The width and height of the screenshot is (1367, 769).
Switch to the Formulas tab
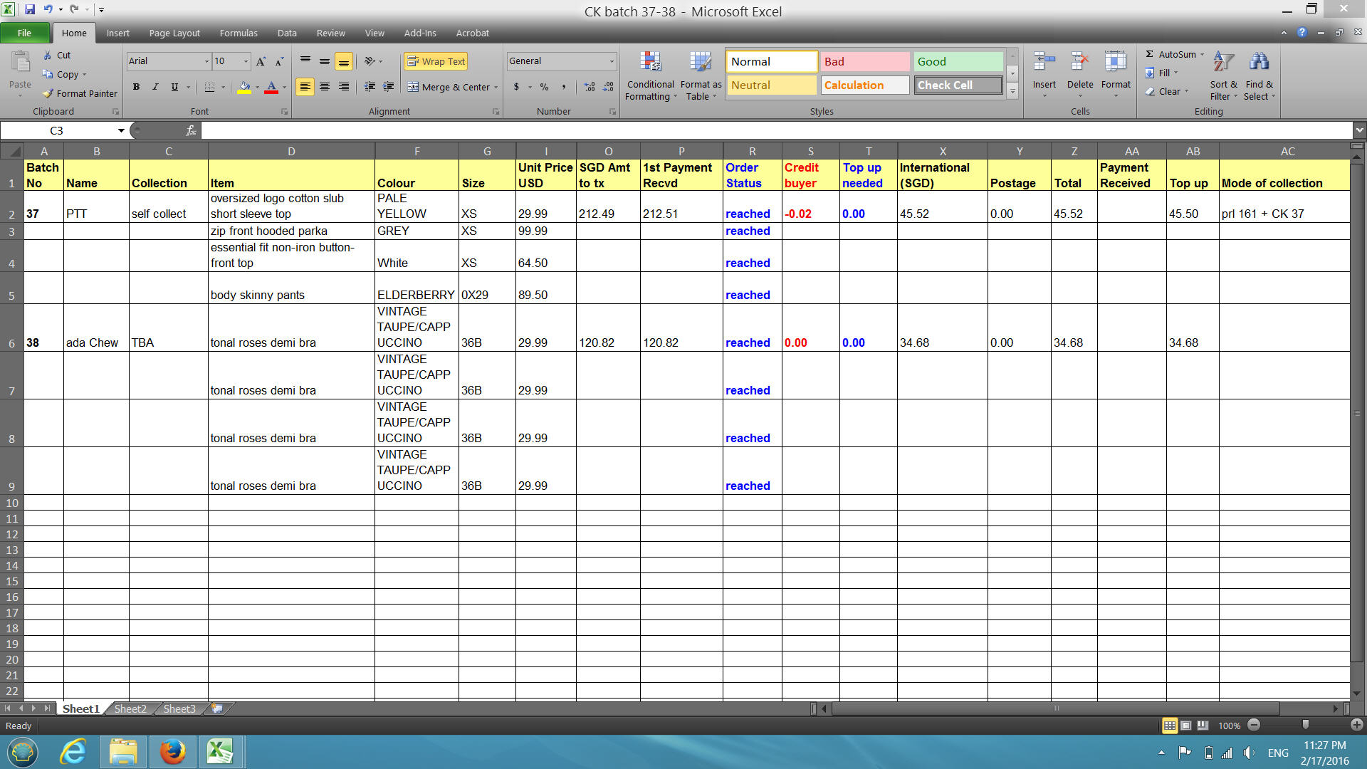point(239,33)
